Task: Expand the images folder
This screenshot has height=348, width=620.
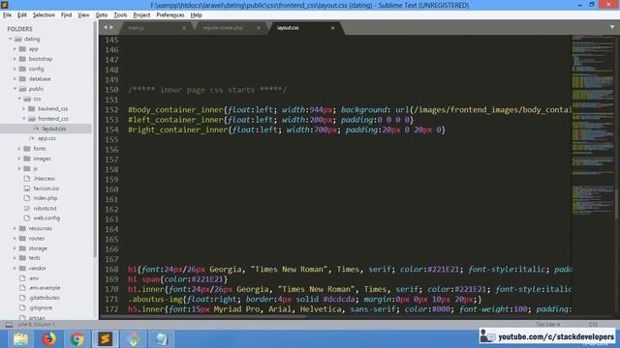Action: pyautogui.click(x=19, y=159)
